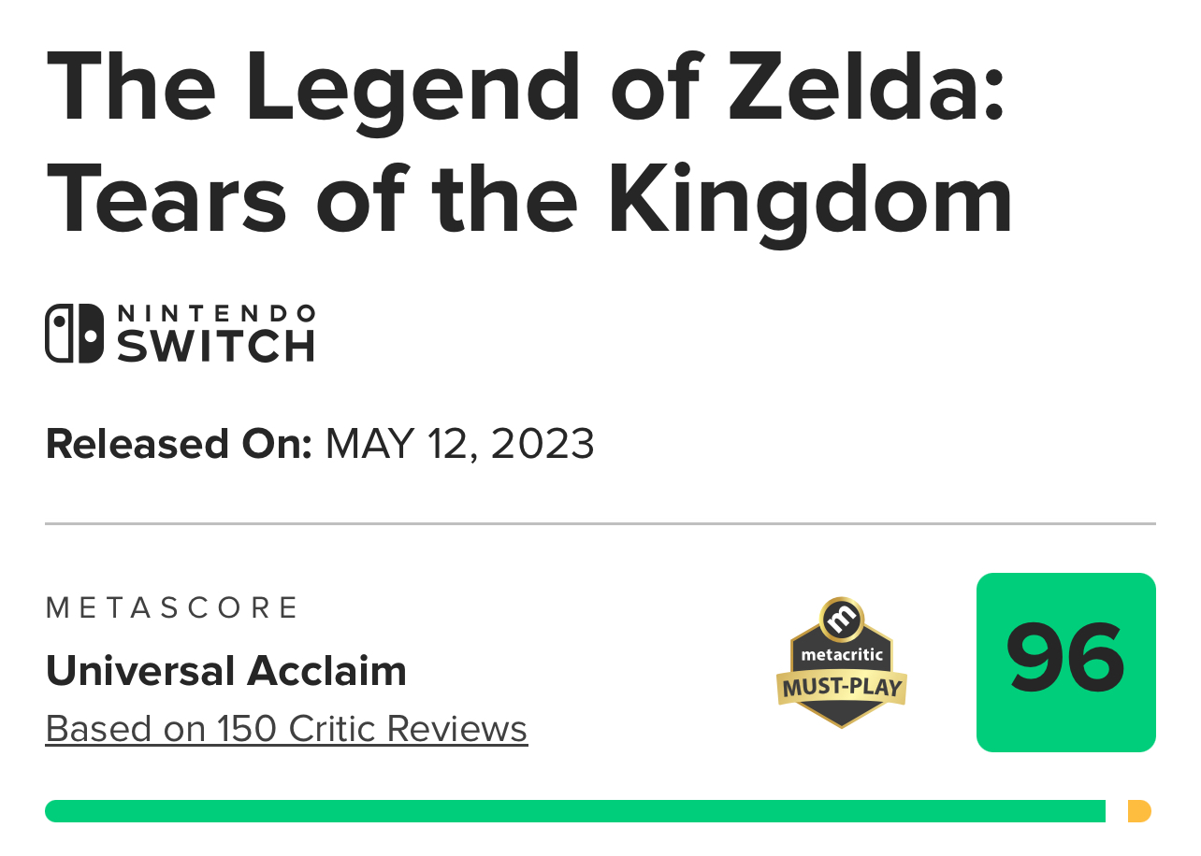Click the 'metacritic' wordmark on the badge
Image resolution: width=1201 pixels, height=856 pixels.
tap(842, 655)
